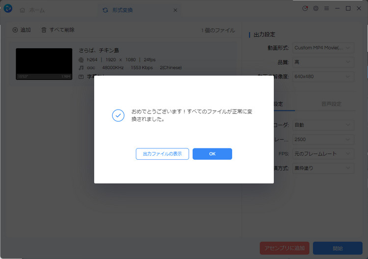Click the OK button in the dialog
The width and height of the screenshot is (368, 259).
[212, 154]
